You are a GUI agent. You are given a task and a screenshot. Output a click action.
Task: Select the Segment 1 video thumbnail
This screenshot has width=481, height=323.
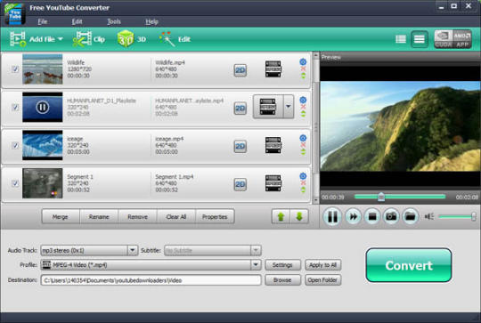click(43, 183)
